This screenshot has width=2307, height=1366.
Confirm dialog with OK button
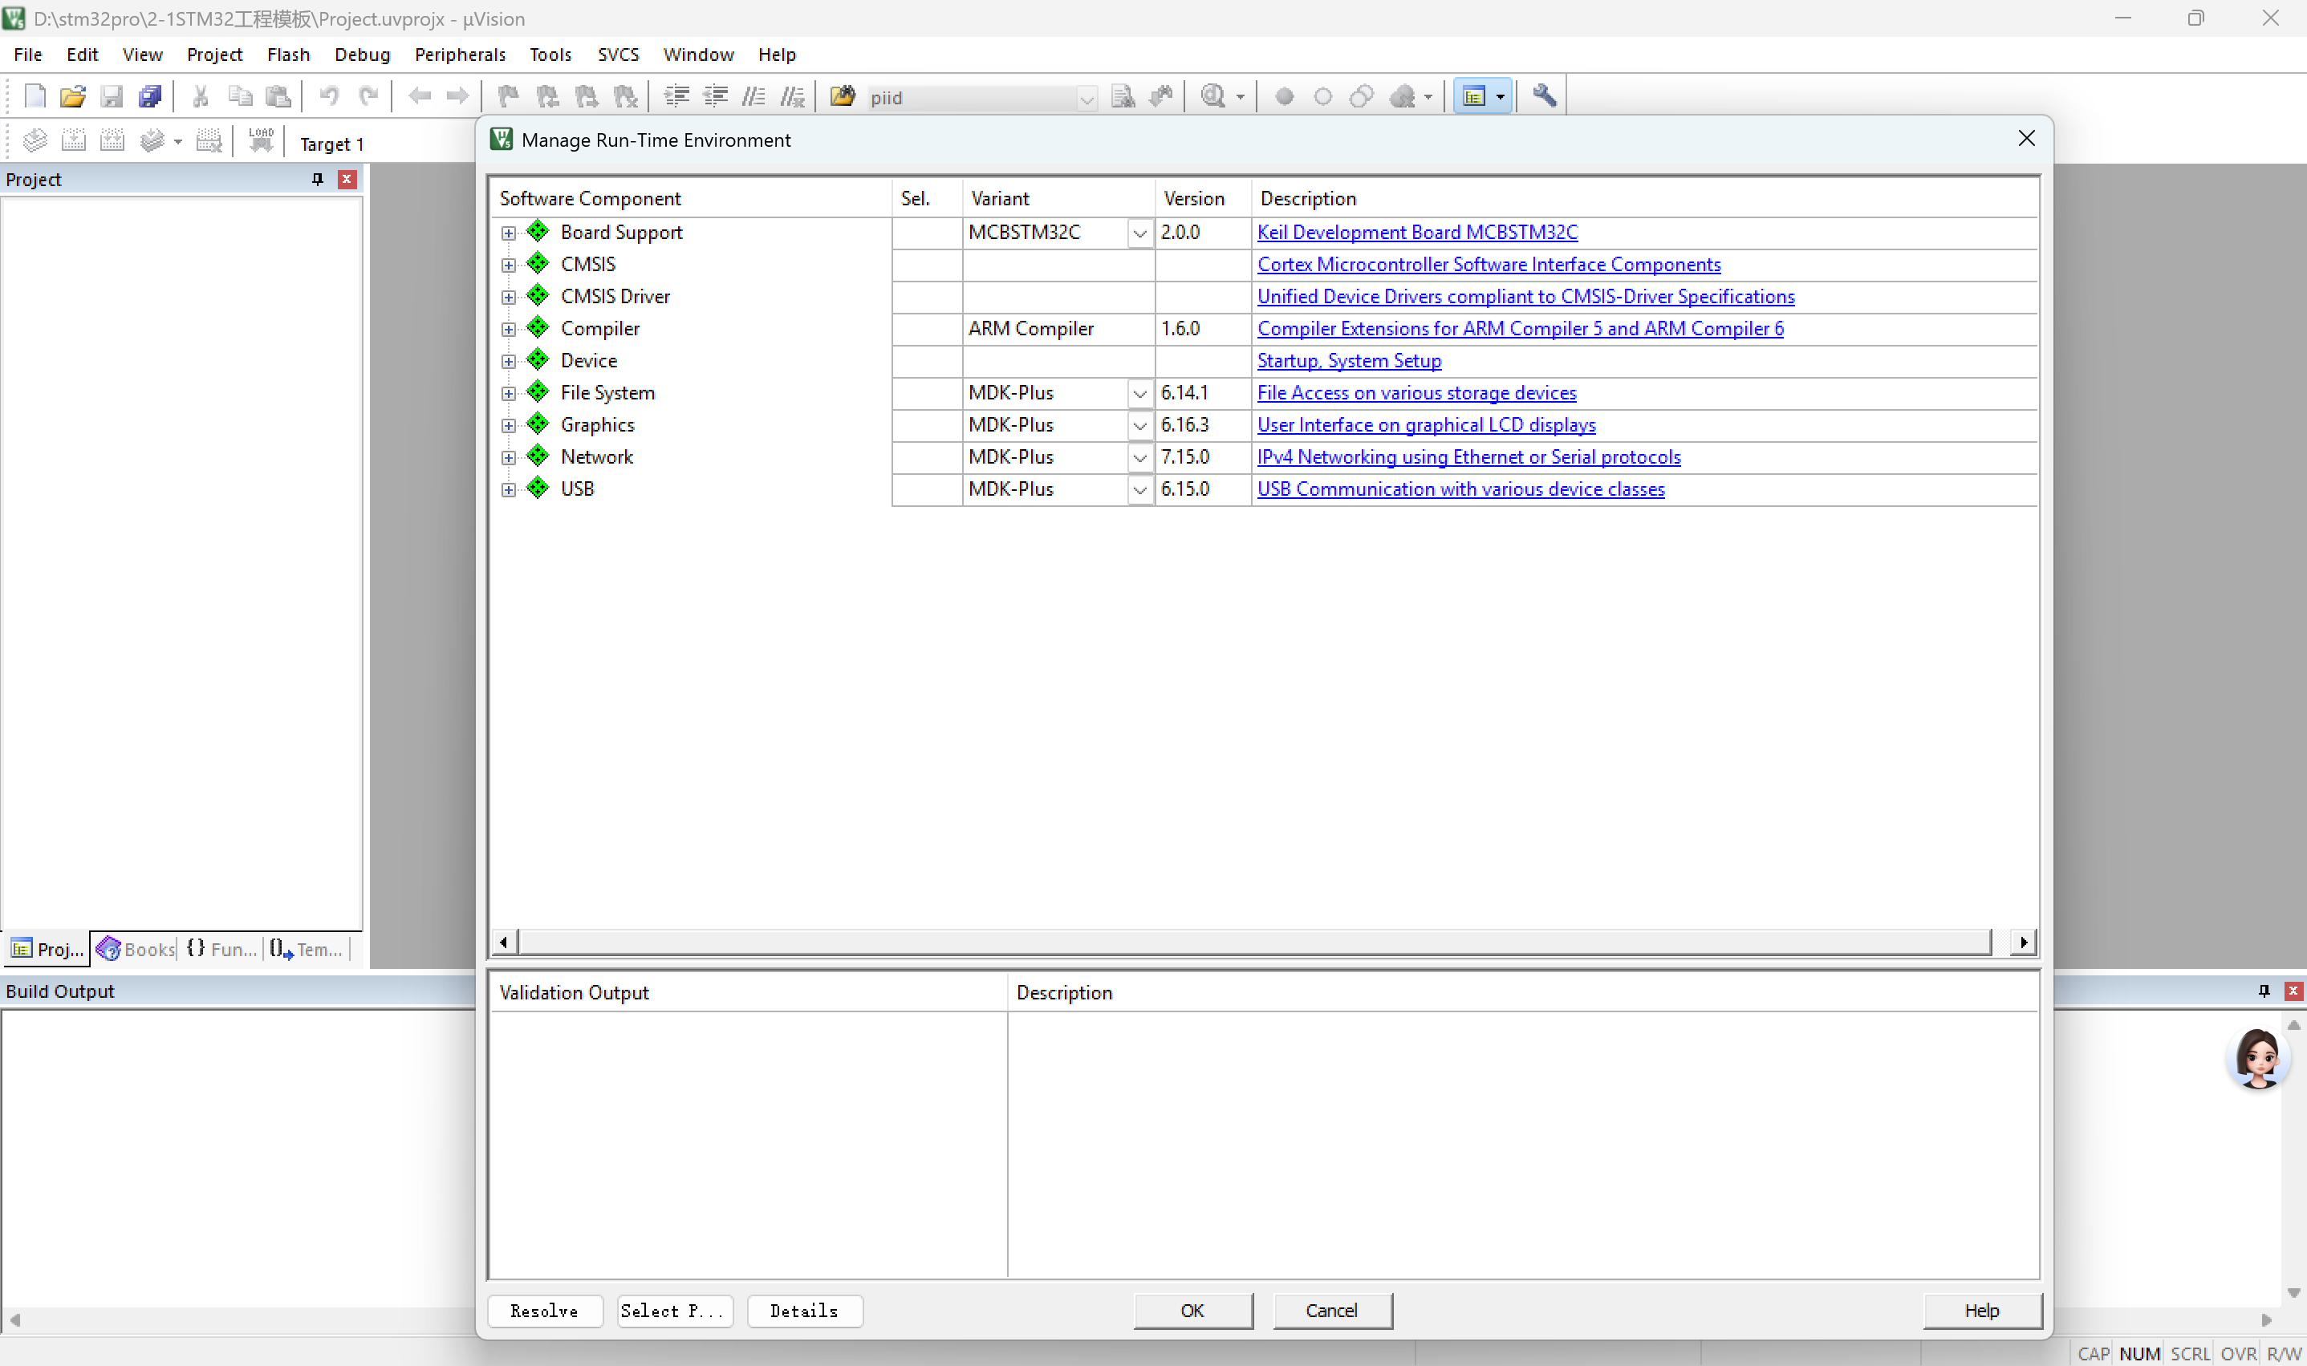(1193, 1311)
